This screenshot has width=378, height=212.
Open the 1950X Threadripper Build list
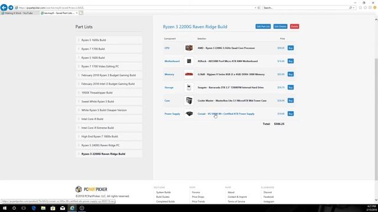pos(109,93)
